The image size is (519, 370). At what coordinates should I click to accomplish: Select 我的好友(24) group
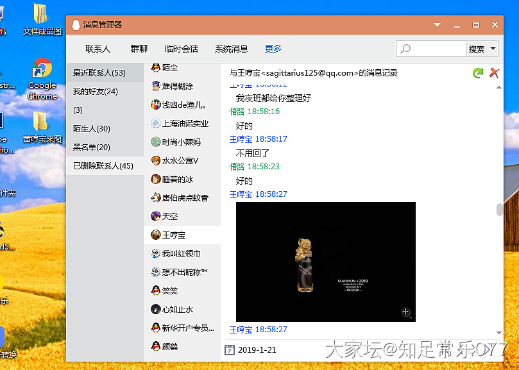tap(96, 92)
